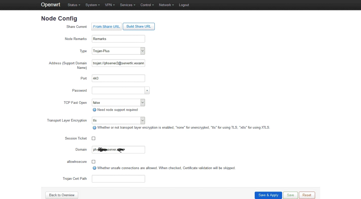
Task: Open Transport Layer Encryption dropdown
Action: [x=118, y=120]
